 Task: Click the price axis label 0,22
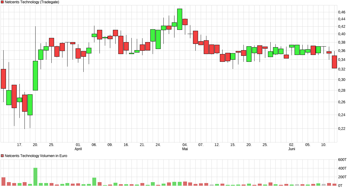(342, 129)
